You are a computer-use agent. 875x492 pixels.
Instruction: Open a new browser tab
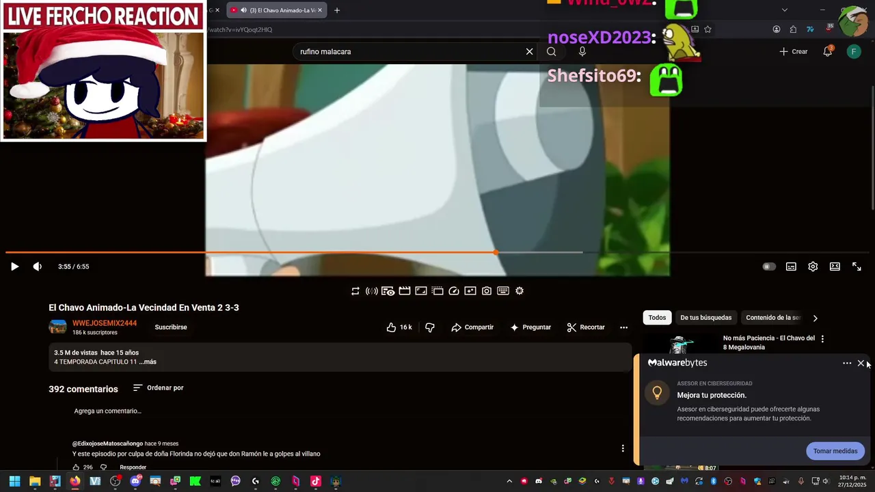pos(336,10)
